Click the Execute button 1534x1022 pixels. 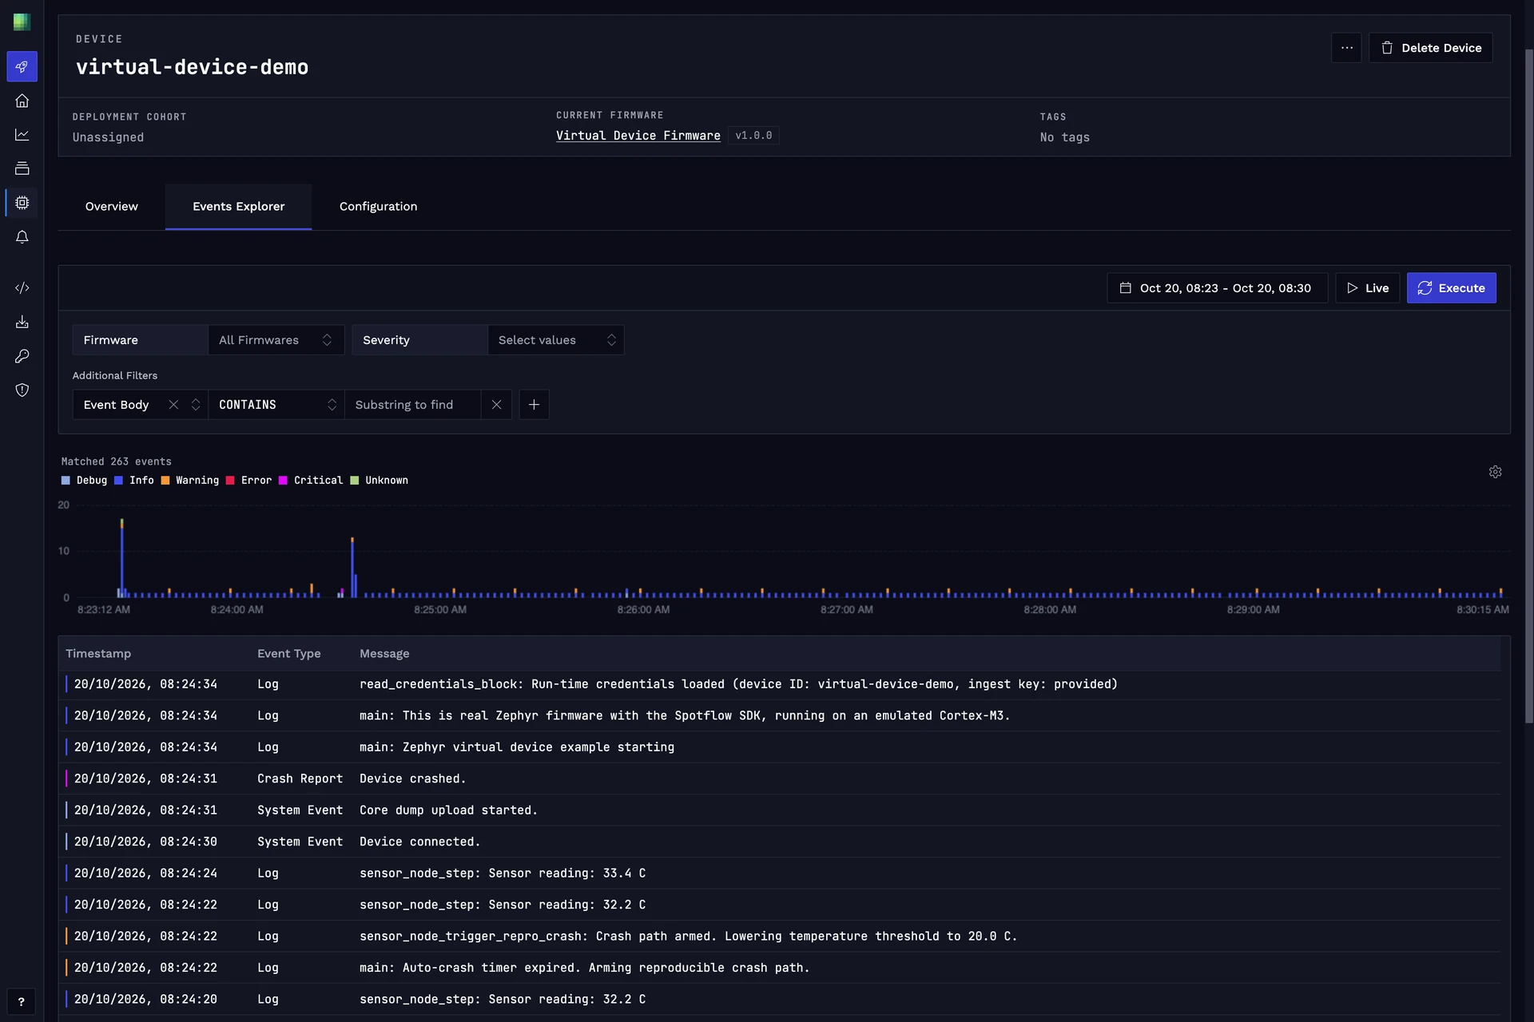point(1451,288)
